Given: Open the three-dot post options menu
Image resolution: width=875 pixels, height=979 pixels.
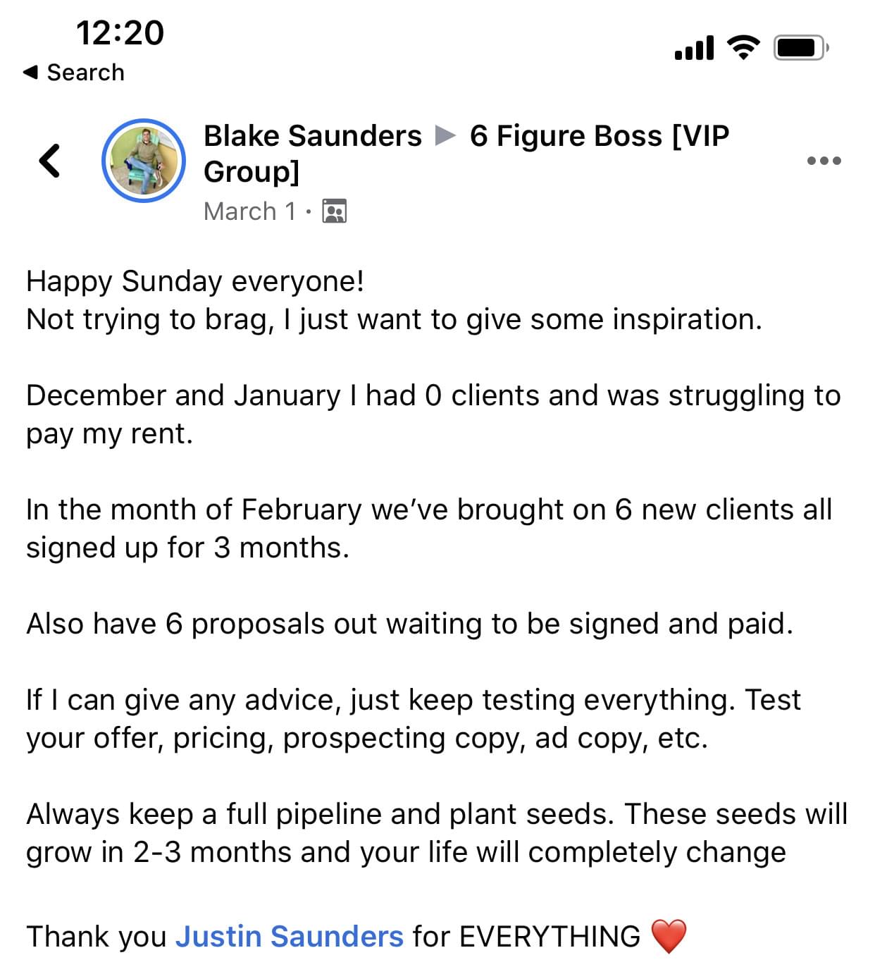Looking at the screenshot, I should pyautogui.click(x=824, y=161).
